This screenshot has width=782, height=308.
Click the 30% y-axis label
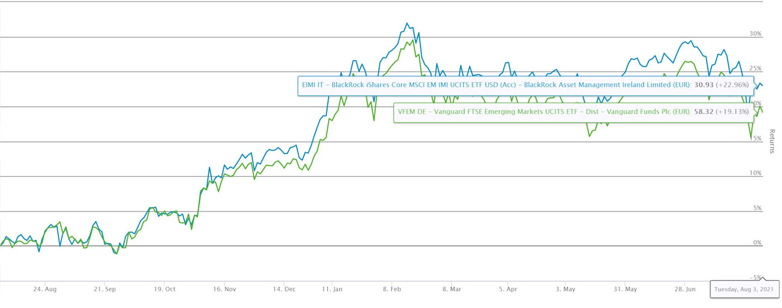(x=756, y=34)
